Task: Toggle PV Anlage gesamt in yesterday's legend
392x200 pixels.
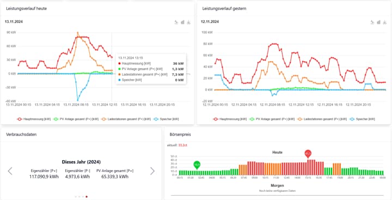Action: click(272, 119)
